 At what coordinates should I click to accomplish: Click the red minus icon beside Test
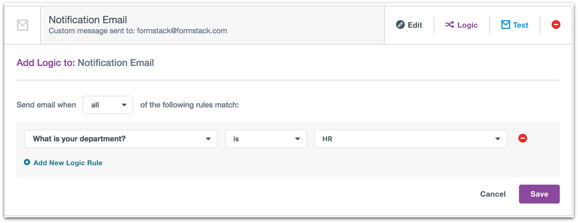pos(556,25)
